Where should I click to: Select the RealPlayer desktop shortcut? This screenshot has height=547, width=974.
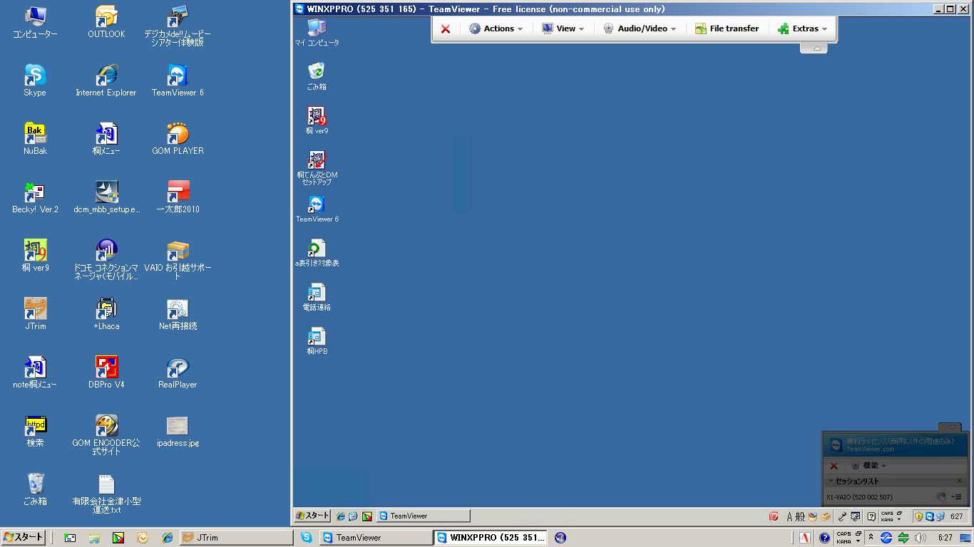coord(178,373)
